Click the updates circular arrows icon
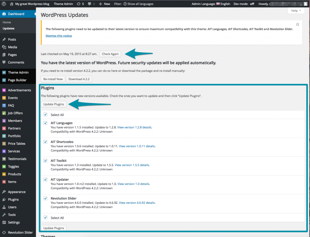 pyautogui.click(x=78, y=4)
